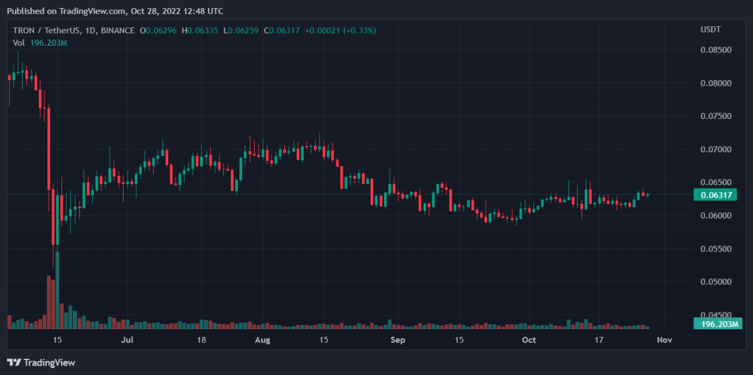Click the current price tag 0.06317
The height and width of the screenshot is (375, 753).
click(715, 195)
